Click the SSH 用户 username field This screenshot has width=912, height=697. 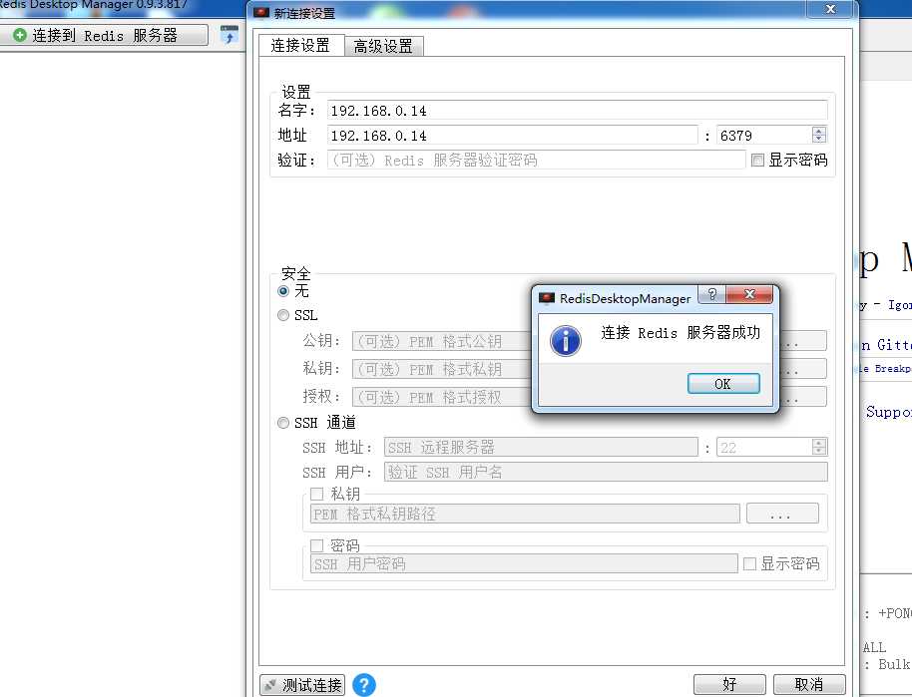coord(606,472)
